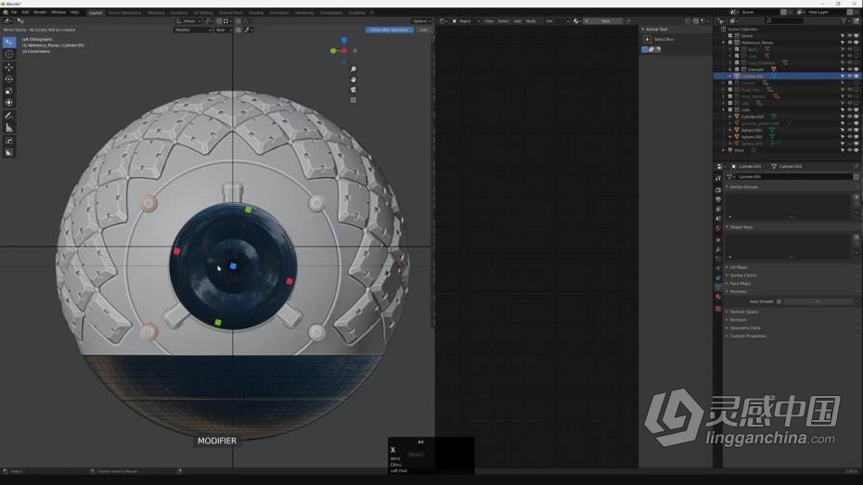Click the Blender logo menu icon
Image resolution: width=863 pixels, height=485 pixels.
tap(6, 12)
